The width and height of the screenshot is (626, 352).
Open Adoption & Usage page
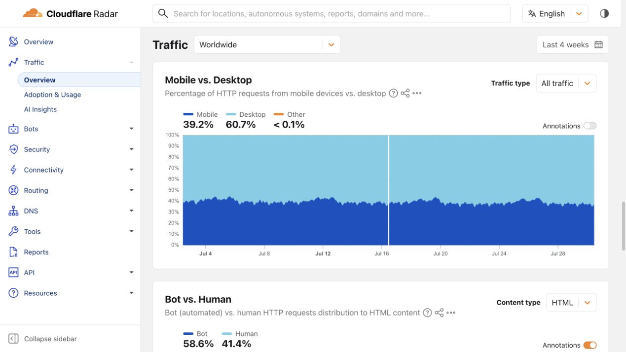[x=52, y=95]
